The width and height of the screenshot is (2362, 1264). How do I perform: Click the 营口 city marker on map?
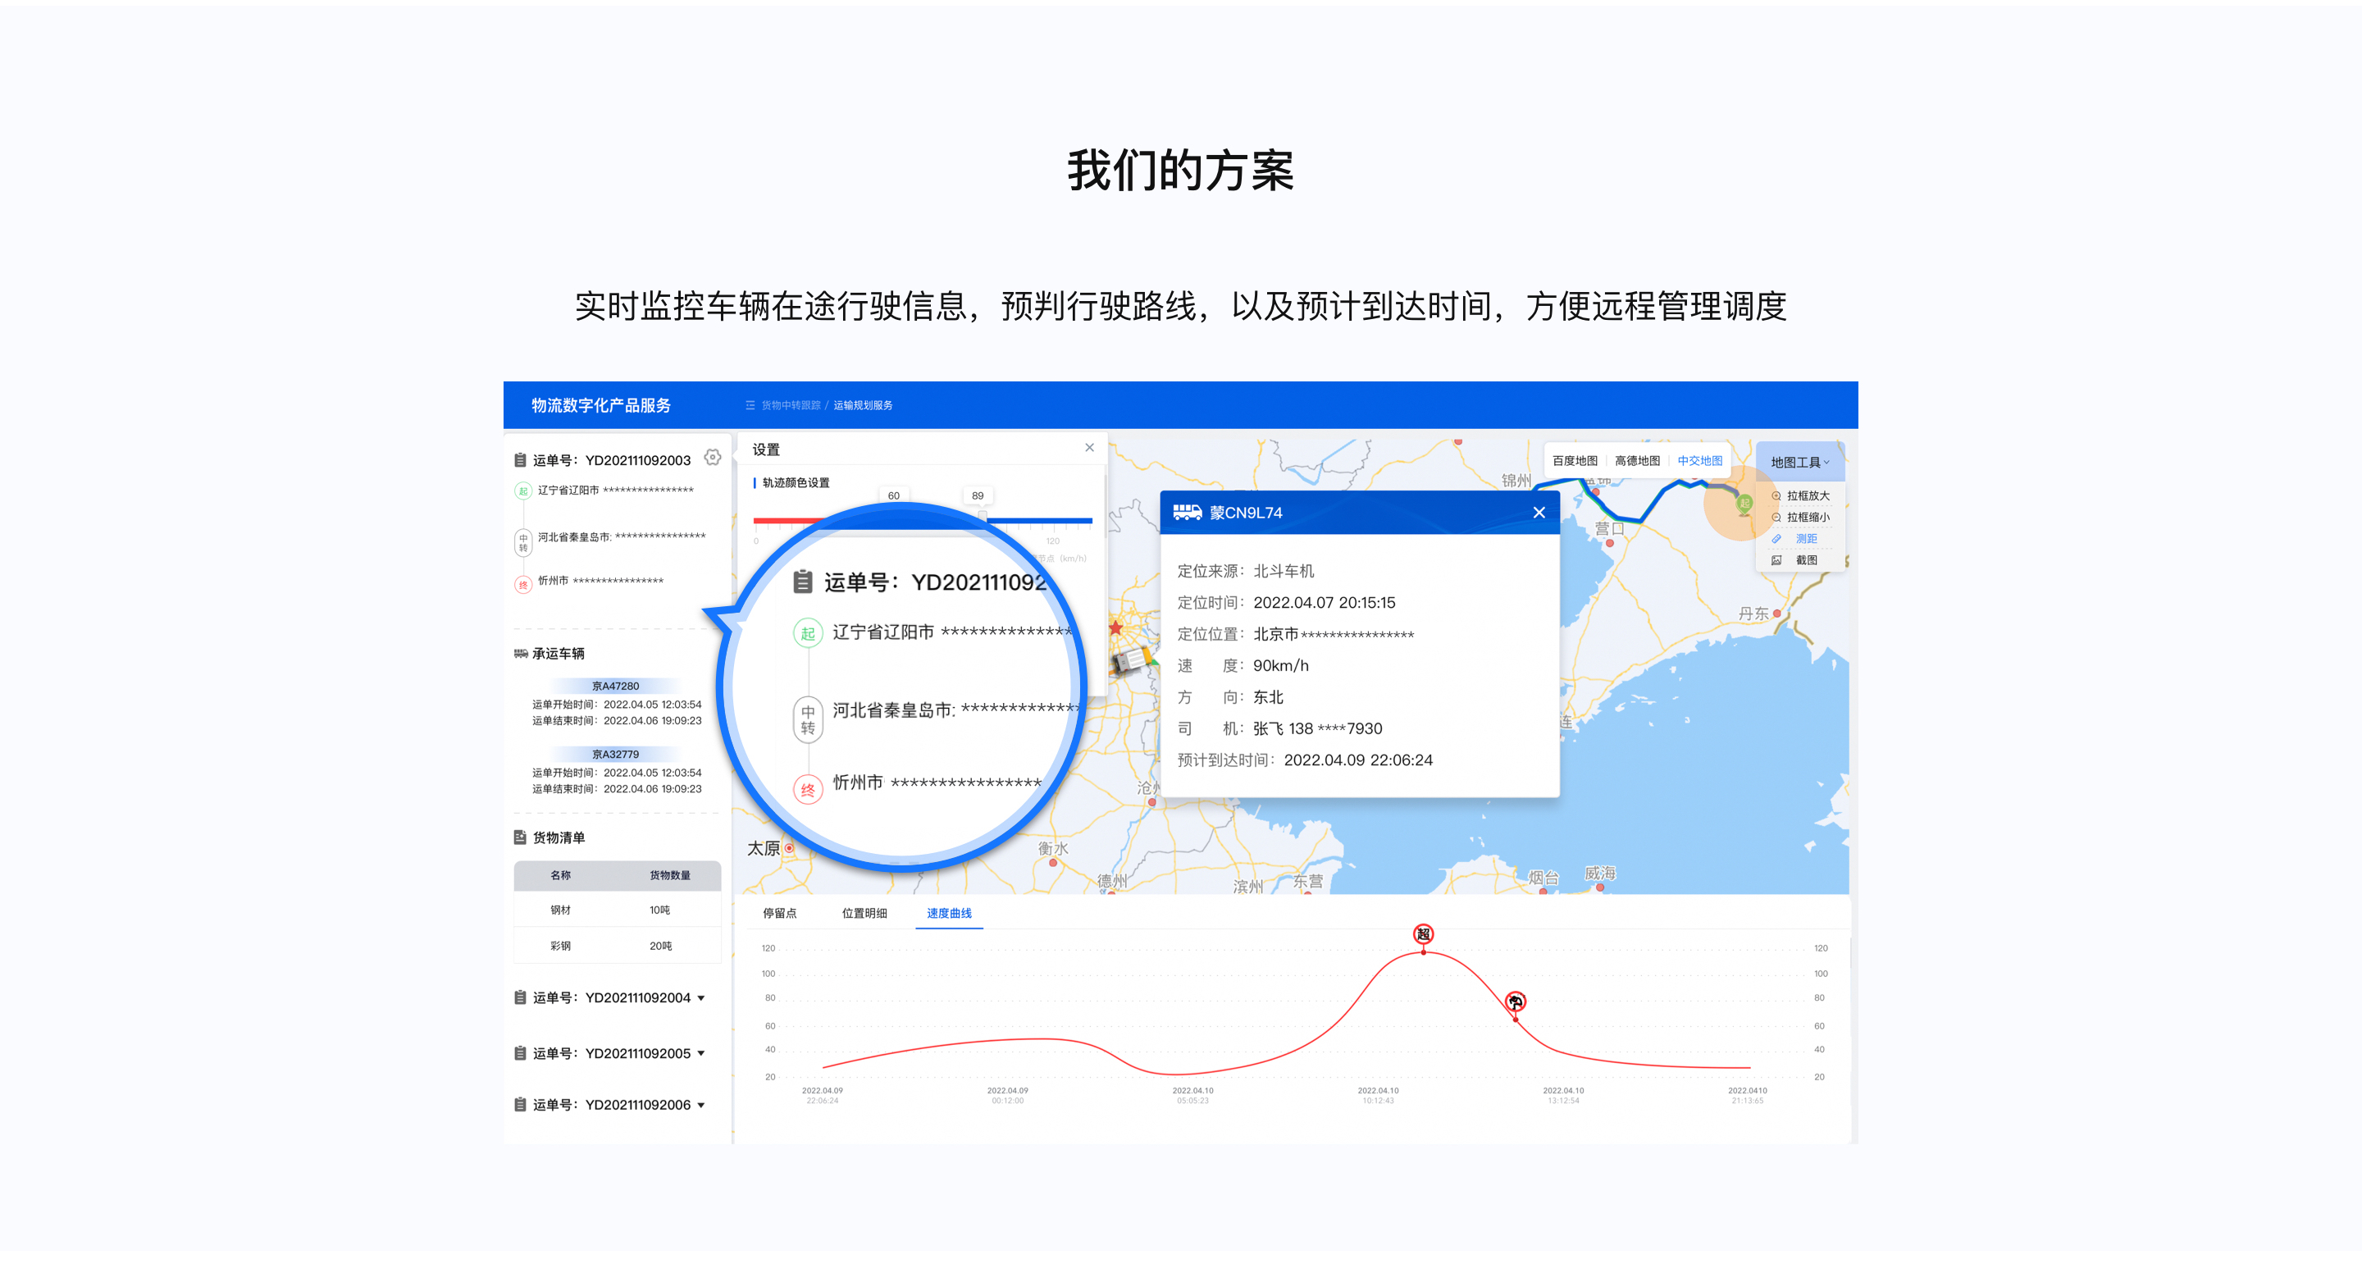click(x=1609, y=543)
